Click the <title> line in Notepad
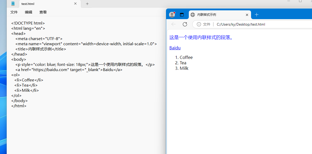Viewport: 312px width, 154px height. click(x=41, y=49)
